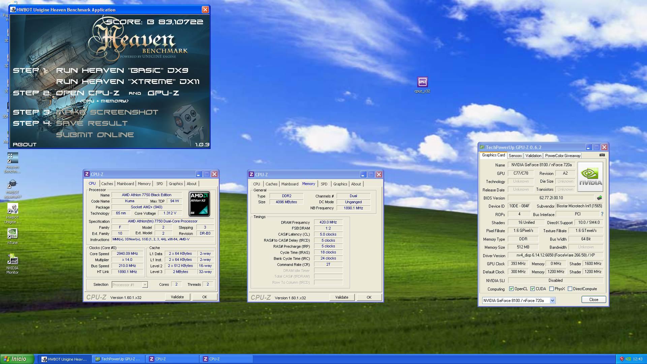Open the Processor #1 selection dropdown
647x364 pixels.
pyautogui.click(x=145, y=285)
